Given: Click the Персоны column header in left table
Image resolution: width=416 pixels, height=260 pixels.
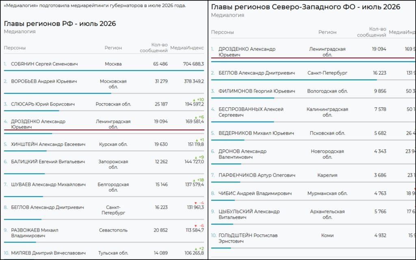Looking at the screenshot, I should [x=15, y=48].
